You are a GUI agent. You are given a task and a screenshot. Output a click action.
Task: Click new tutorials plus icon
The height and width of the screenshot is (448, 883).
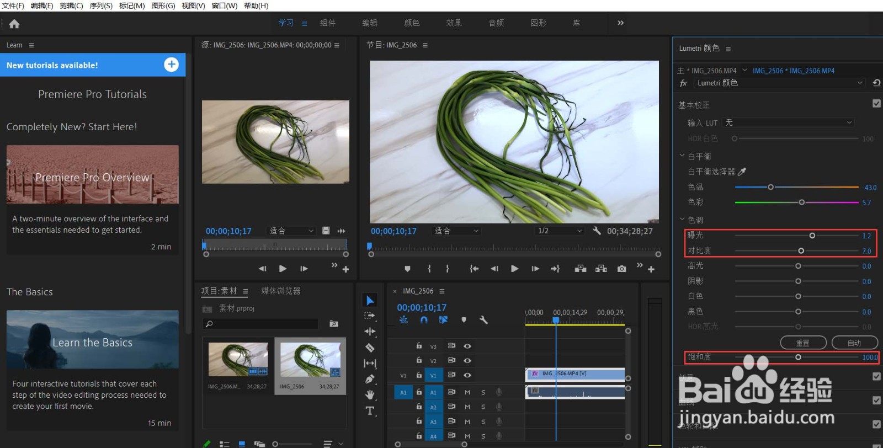172,65
